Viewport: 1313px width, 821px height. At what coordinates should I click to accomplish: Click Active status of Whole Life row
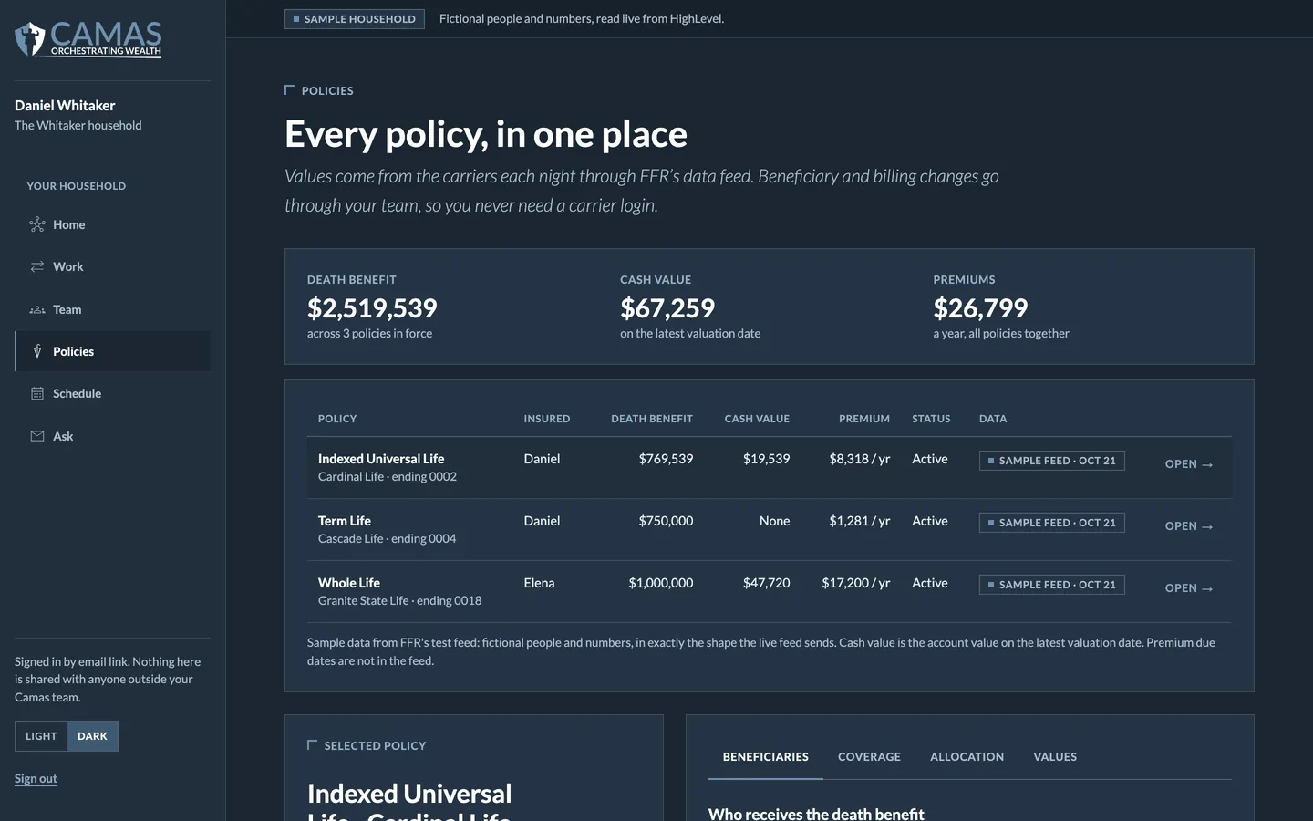tap(930, 583)
